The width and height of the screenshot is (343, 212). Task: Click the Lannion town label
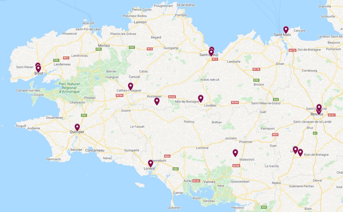(140, 22)
